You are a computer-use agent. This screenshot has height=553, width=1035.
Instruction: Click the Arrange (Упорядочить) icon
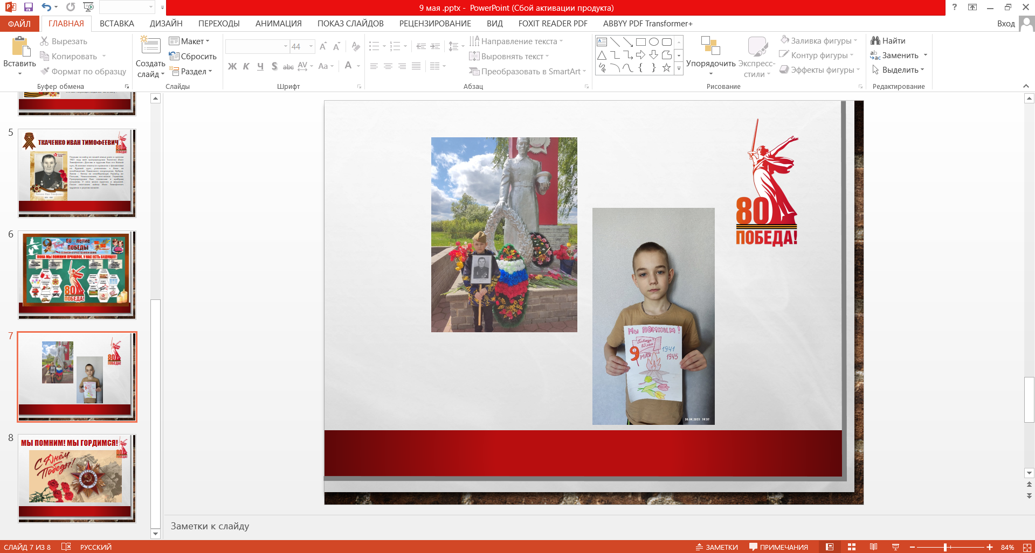click(710, 46)
